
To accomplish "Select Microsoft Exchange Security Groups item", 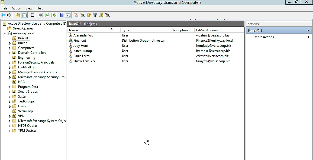I will [42, 77].
